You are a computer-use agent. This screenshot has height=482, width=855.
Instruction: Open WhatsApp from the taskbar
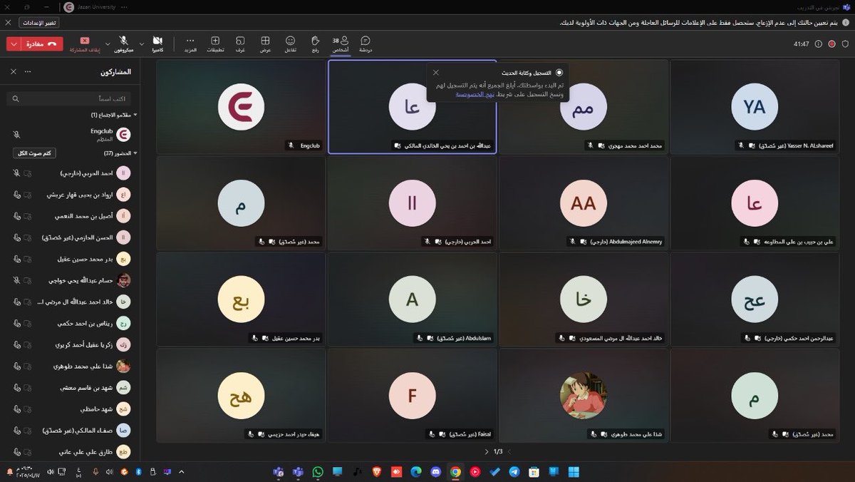[318, 472]
